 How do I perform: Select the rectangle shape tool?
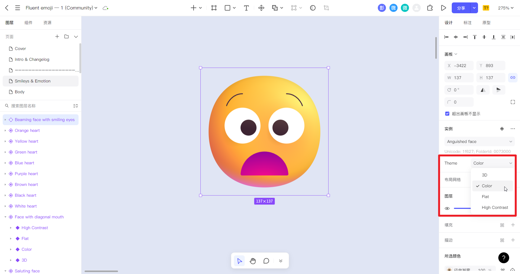coord(227,8)
